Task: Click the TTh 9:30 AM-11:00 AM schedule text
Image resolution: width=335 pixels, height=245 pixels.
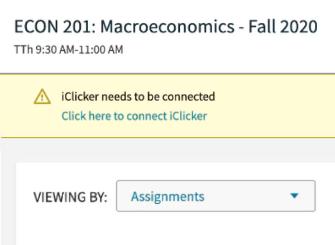Action: (68, 50)
